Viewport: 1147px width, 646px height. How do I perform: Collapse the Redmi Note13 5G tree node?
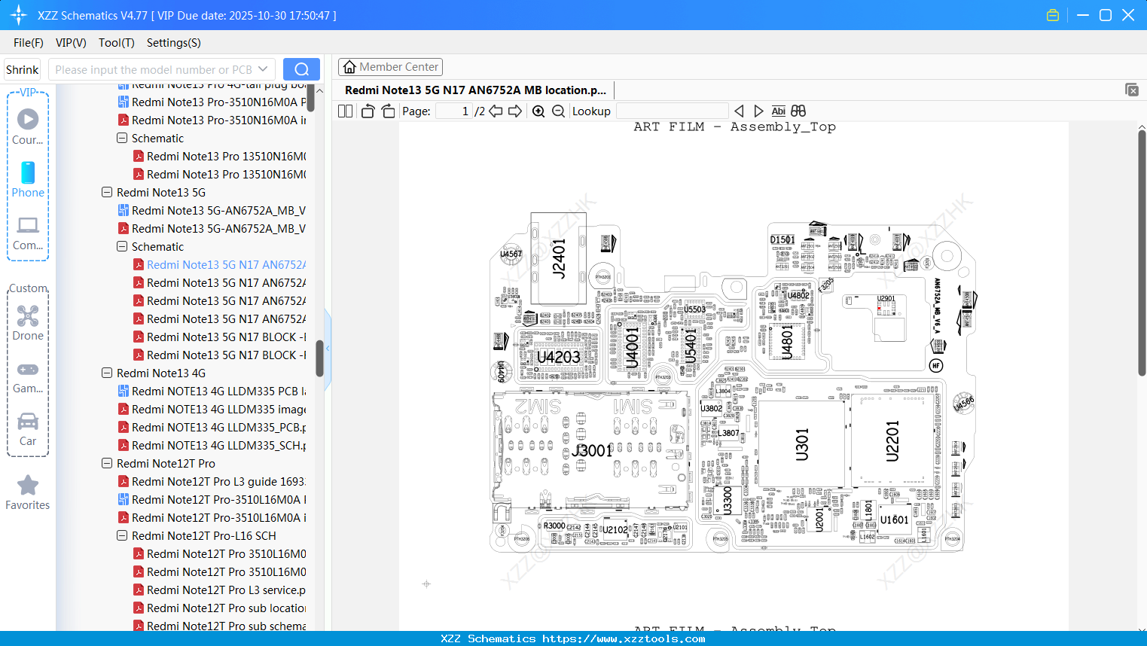[x=106, y=192]
